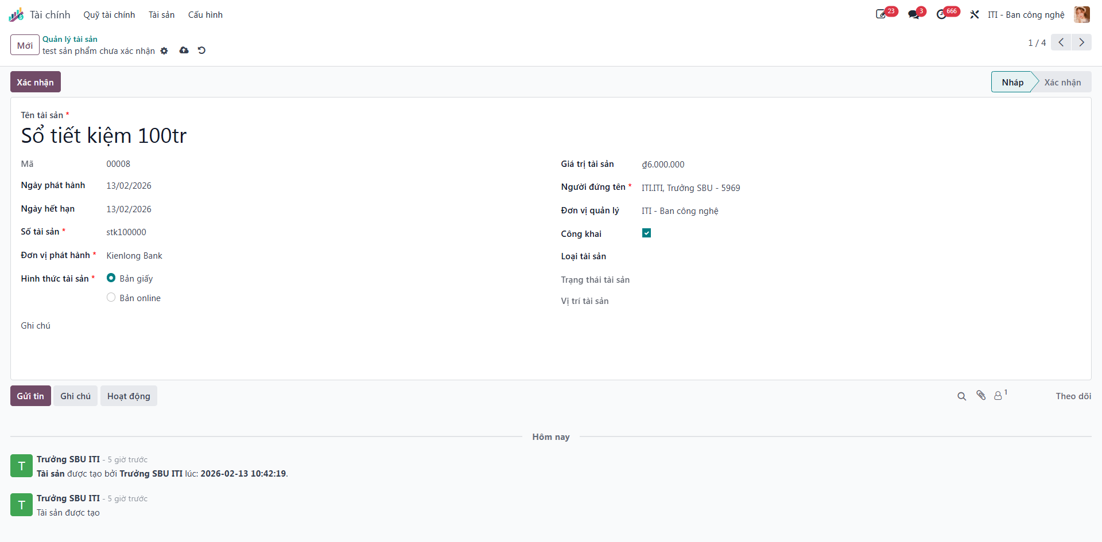Follow the Quản lý tài sản breadcrumb link

70,39
